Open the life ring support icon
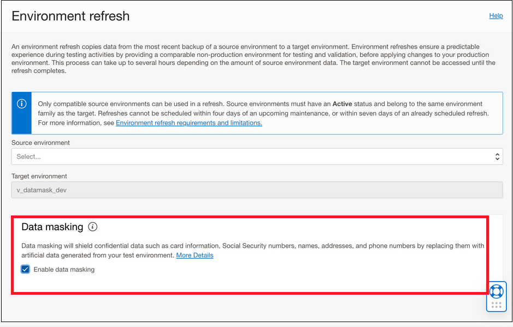The image size is (513, 327). (496, 291)
